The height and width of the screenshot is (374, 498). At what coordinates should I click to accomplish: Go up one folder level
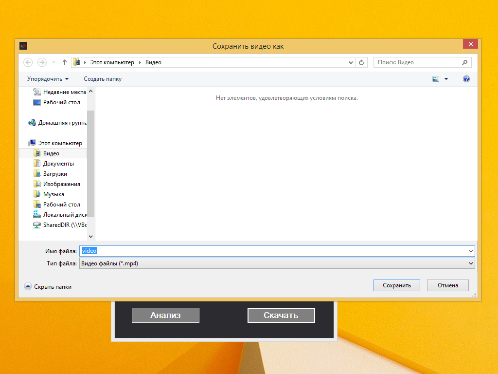pos(65,62)
